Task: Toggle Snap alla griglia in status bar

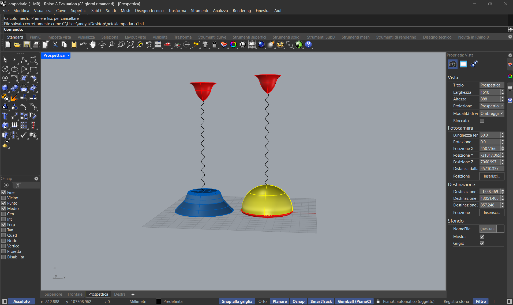Action: click(x=237, y=302)
